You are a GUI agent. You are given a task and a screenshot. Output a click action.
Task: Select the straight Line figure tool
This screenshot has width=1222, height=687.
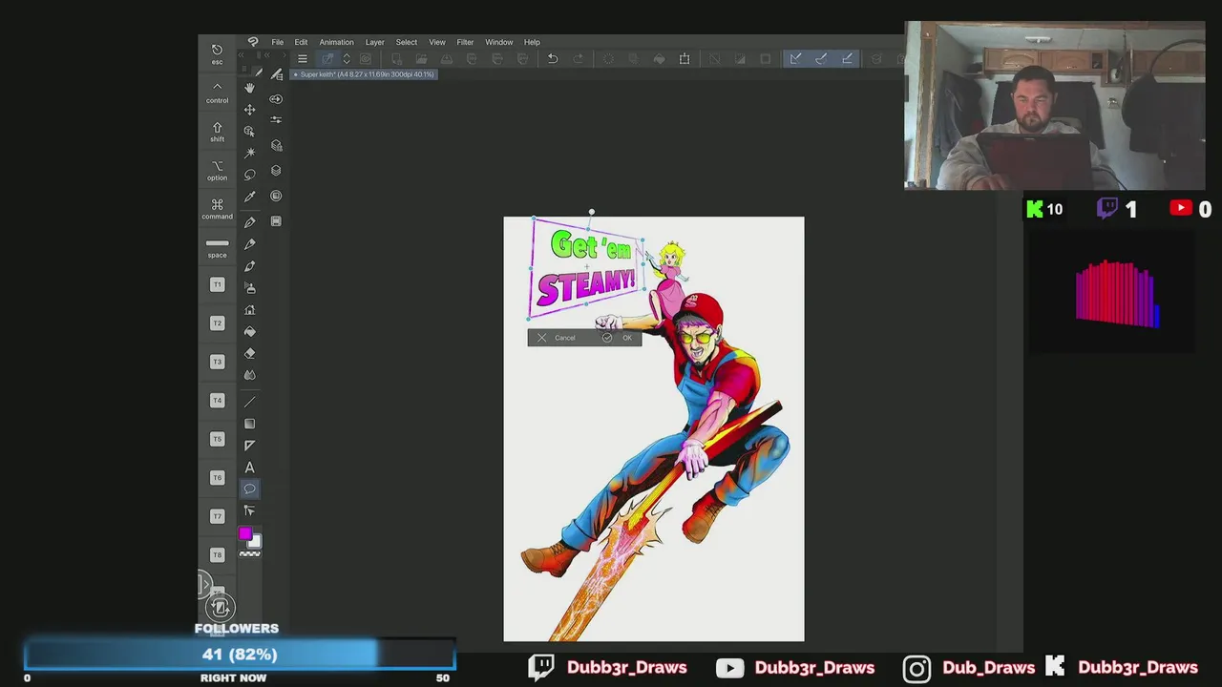pyautogui.click(x=249, y=402)
